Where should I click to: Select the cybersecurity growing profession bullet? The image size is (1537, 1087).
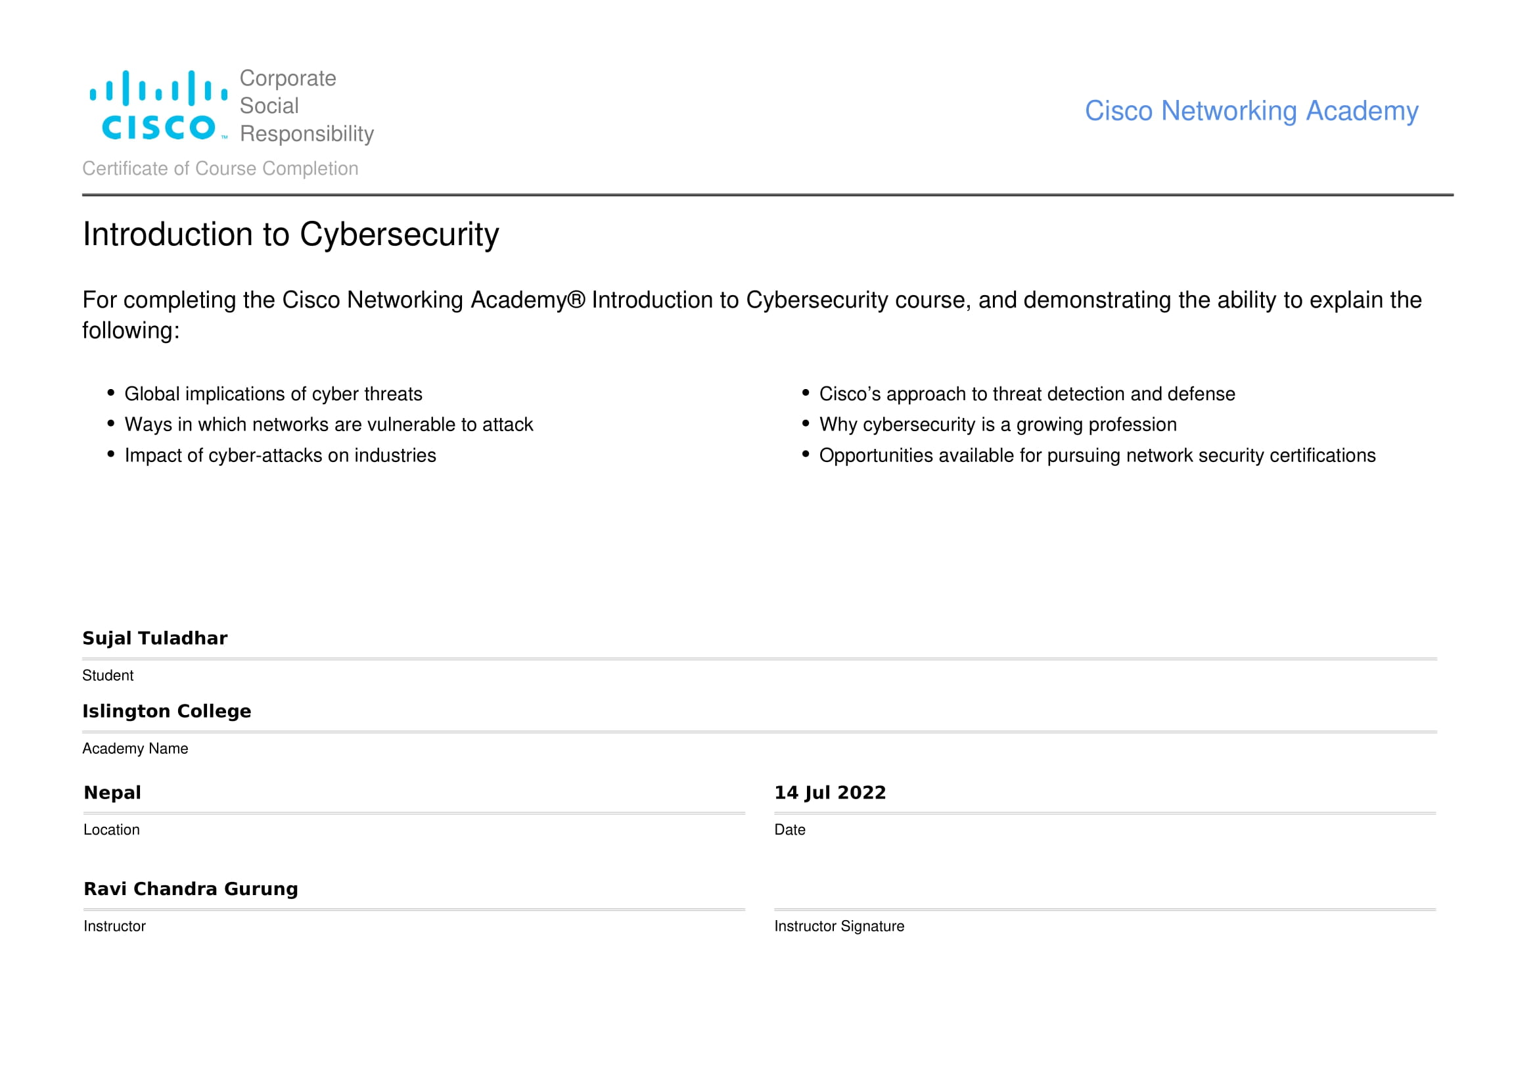click(998, 425)
